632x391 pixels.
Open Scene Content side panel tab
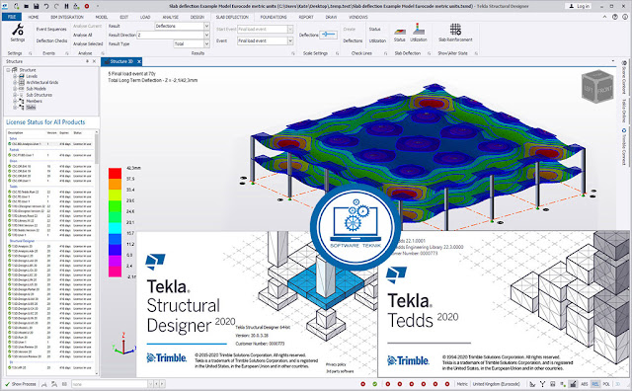tap(624, 77)
